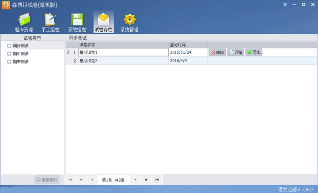Open the 系统组卷 automatic paper tool
Screen dimensions: 318x193
point(77,23)
